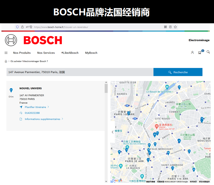This screenshot has height=185, width=214.
Task: Click results list scroll up arrow
Action: pyautogui.click(x=106, y=82)
